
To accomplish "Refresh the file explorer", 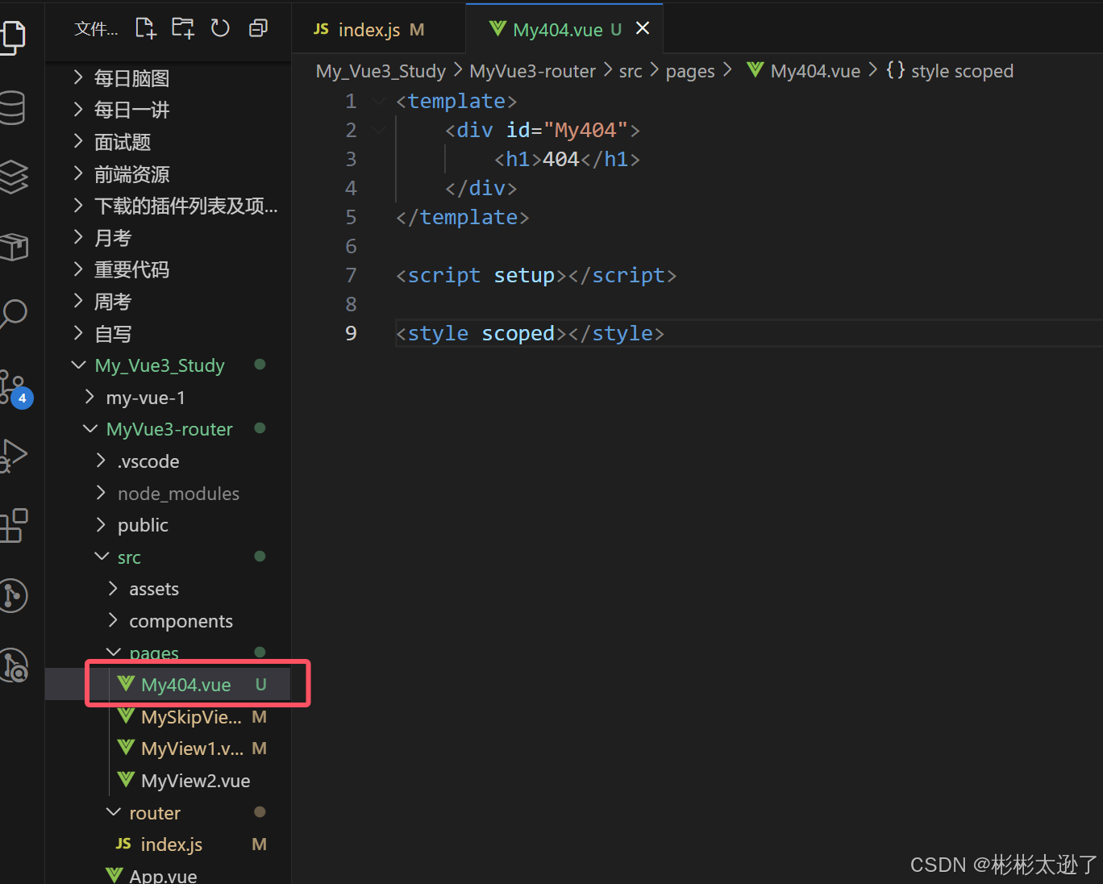I will tap(220, 28).
